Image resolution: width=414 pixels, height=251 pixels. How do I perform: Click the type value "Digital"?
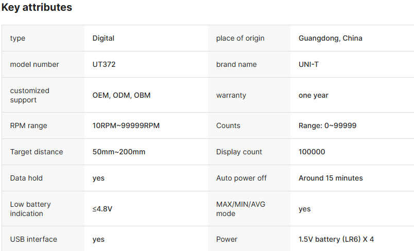coord(104,38)
